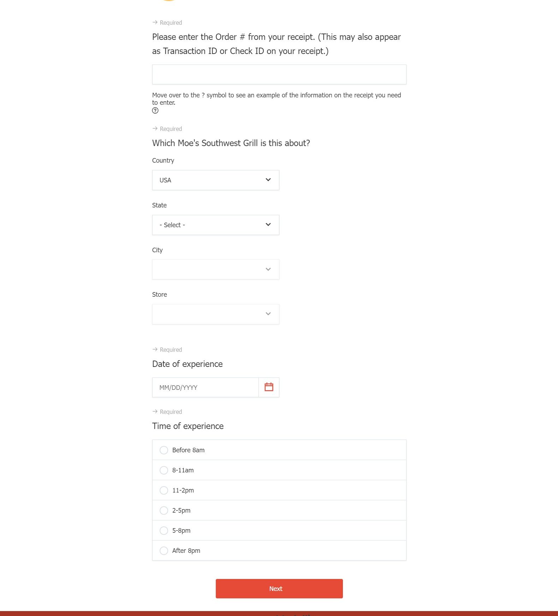Select the 5-8pm radio option
This screenshot has width=558, height=616.
164,531
